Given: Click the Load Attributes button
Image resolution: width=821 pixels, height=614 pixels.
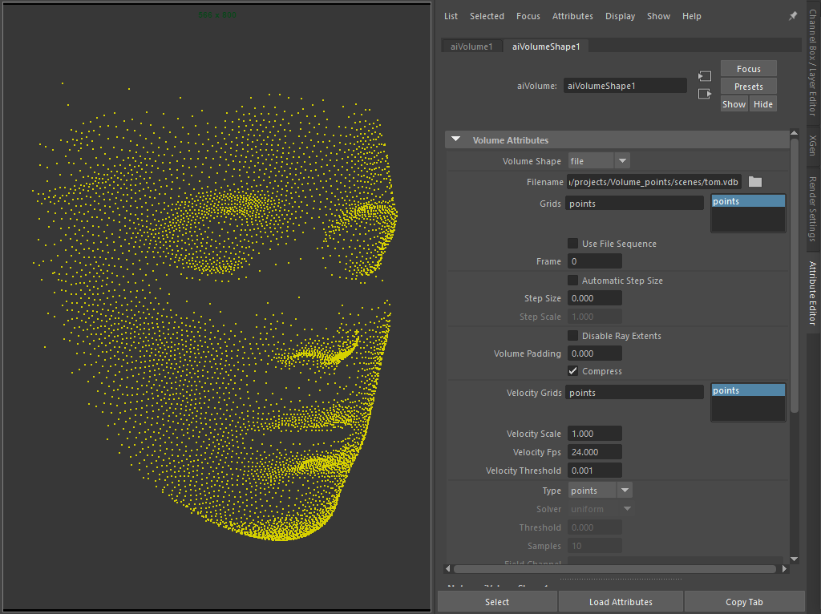Looking at the screenshot, I should click(x=621, y=602).
